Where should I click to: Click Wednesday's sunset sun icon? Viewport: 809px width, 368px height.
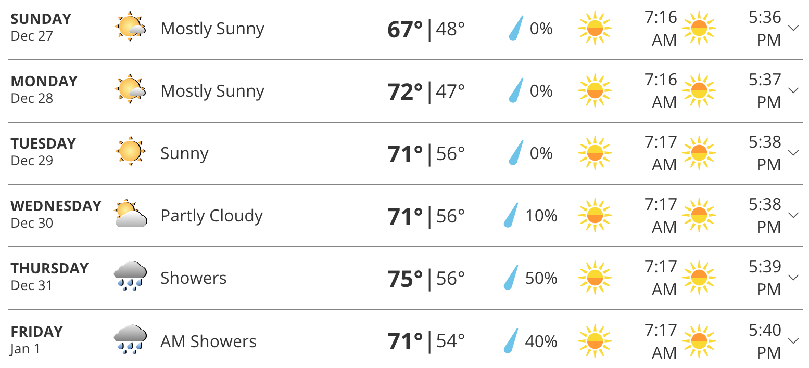pyautogui.click(x=699, y=215)
